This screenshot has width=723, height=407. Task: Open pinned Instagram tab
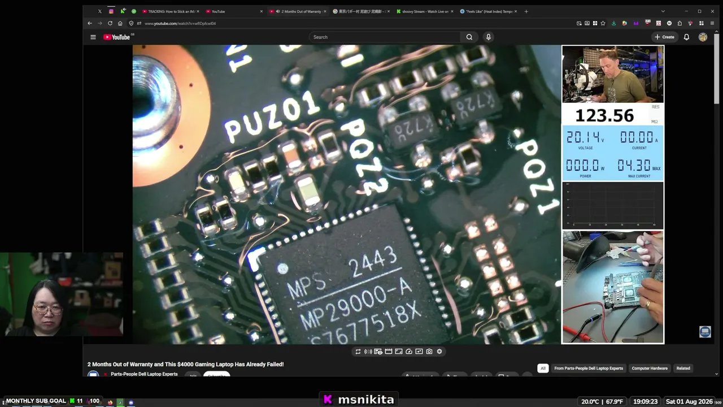coord(111,11)
